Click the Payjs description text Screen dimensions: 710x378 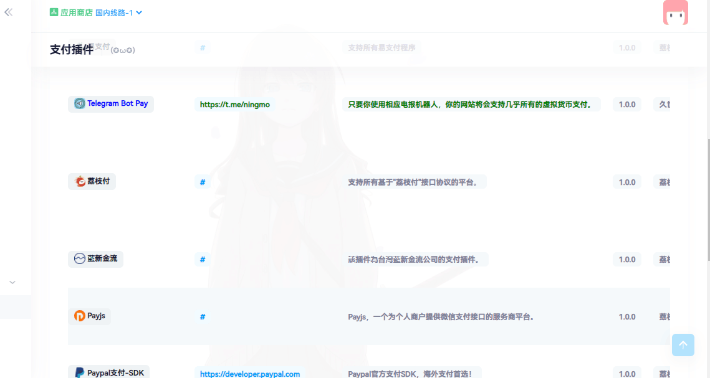tap(443, 317)
